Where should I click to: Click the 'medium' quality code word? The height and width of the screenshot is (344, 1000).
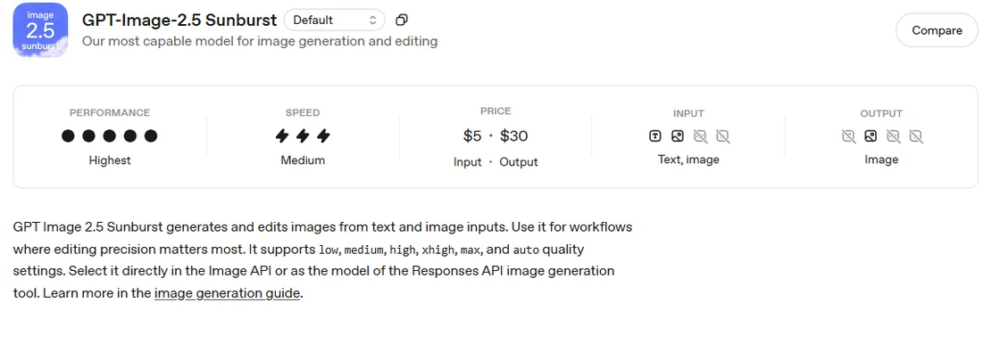click(x=363, y=249)
